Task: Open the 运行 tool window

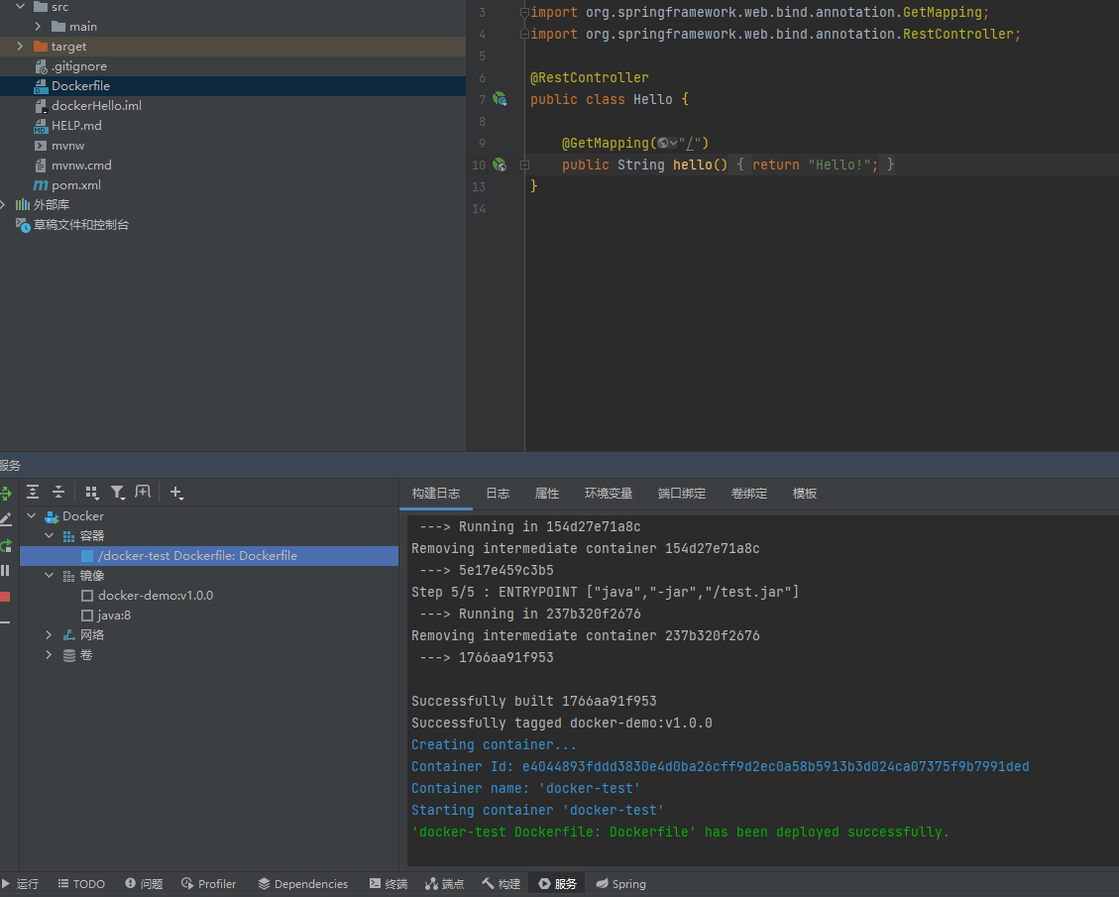Action: coord(20,883)
